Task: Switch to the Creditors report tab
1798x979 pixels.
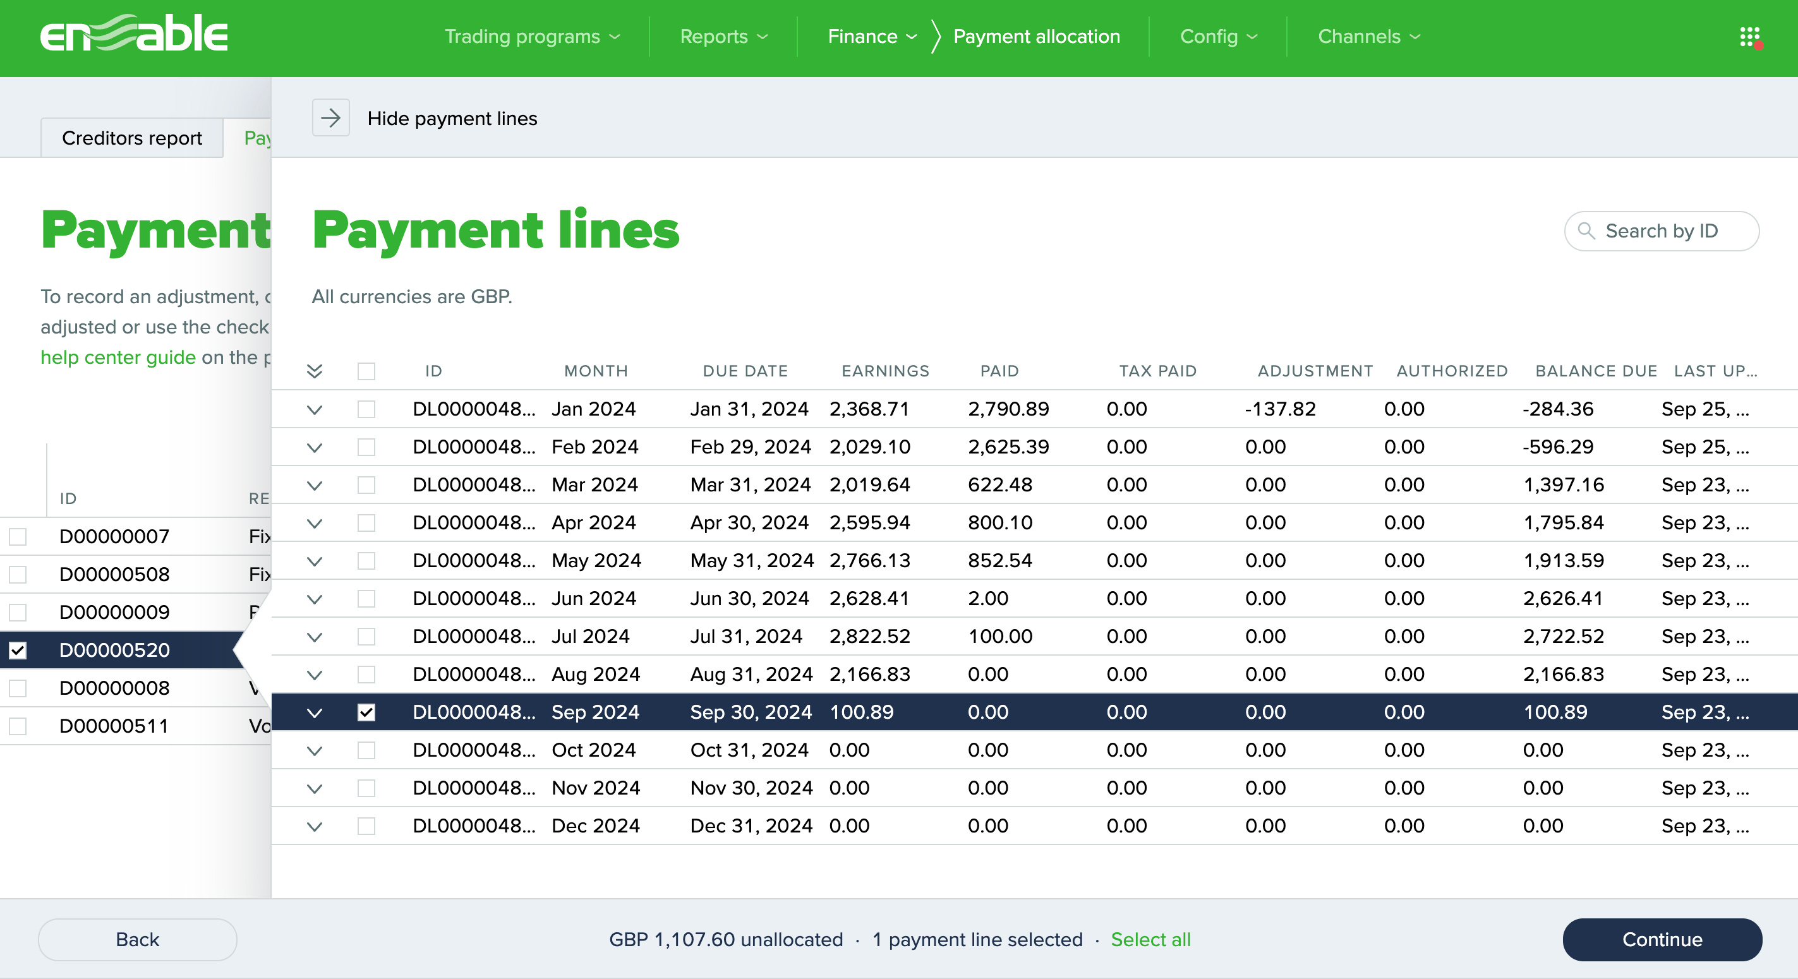Action: [132, 138]
